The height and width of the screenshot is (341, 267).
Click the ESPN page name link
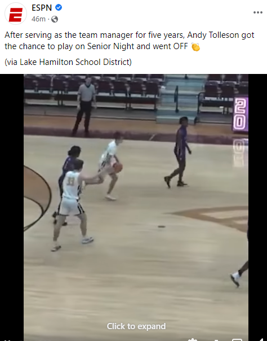point(42,8)
